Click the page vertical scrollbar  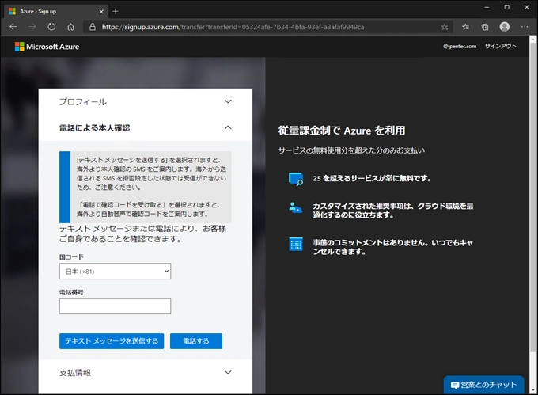coord(532,197)
